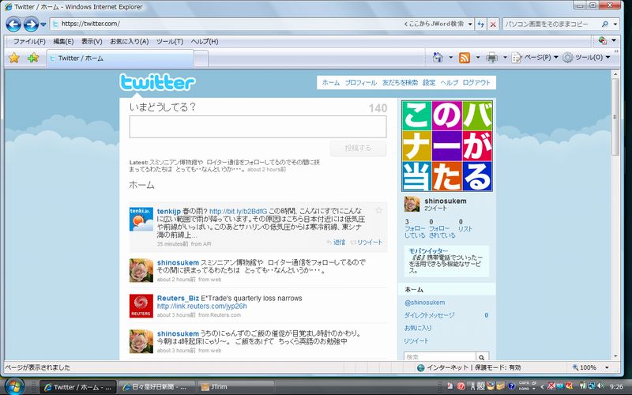Open @shinosukem mentions in sidebar
The image size is (632, 395).
(424, 303)
